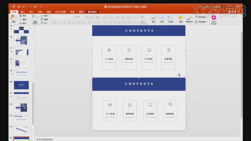Click the Font Color A button
Viewport: 251px width, 141px height.
click(x=96, y=22)
